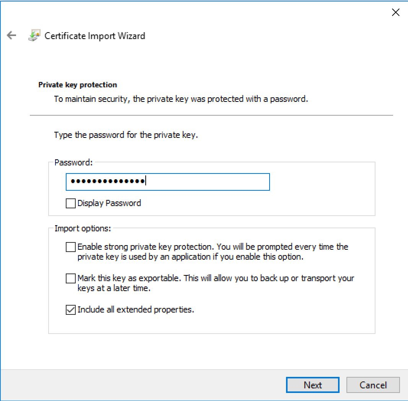The image size is (408, 401).
Task: Enable strong private key protection checkbox
Action: (x=70, y=247)
